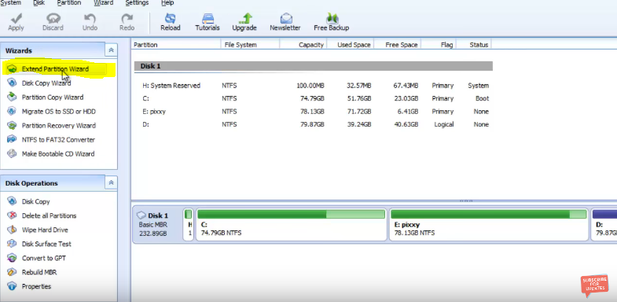Open the Partition Copy Wizard
The height and width of the screenshot is (302, 617).
tap(53, 98)
